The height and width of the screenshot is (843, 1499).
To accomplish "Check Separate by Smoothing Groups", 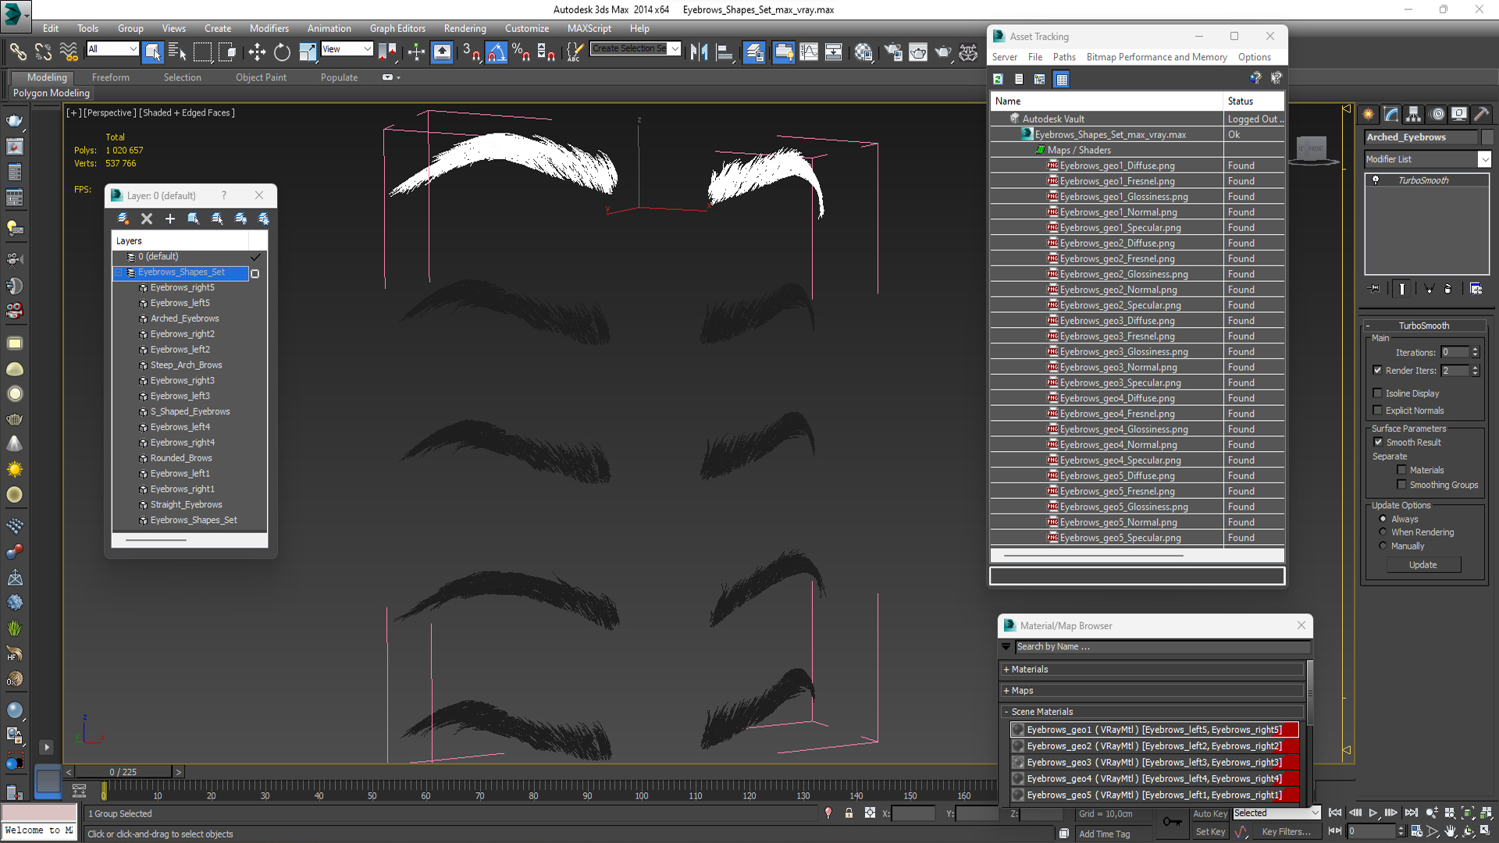I will tap(1401, 485).
